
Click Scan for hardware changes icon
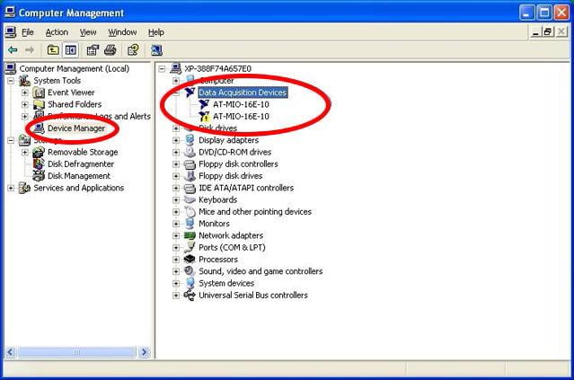tap(156, 49)
